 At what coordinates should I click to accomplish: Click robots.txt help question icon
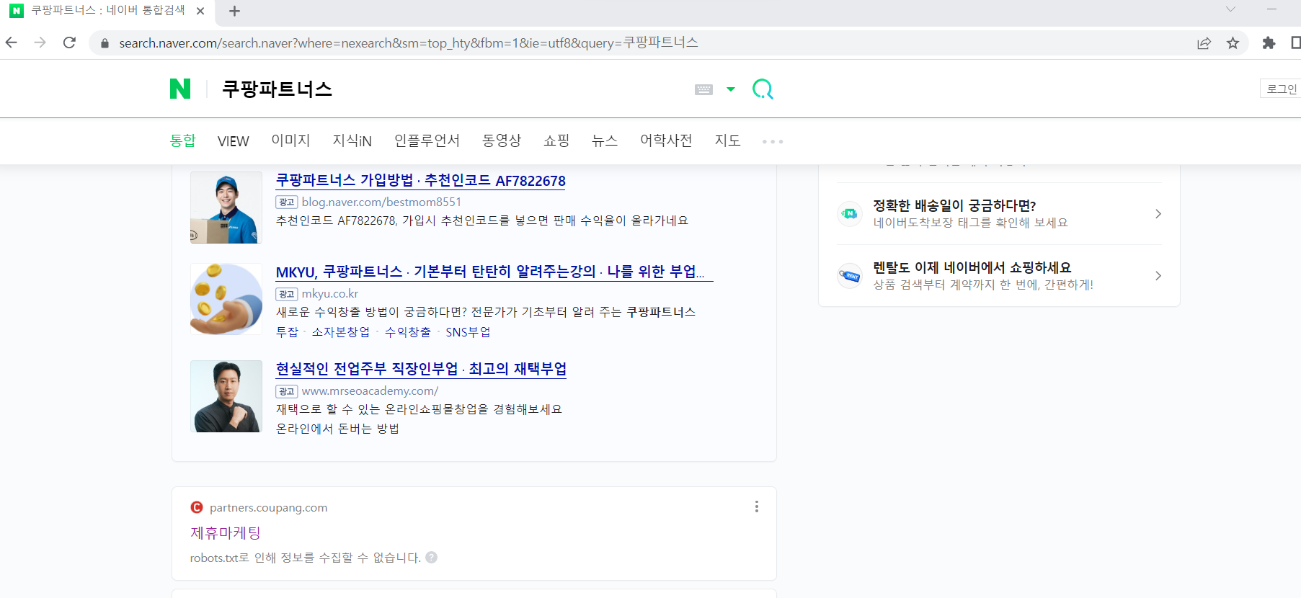pos(431,557)
